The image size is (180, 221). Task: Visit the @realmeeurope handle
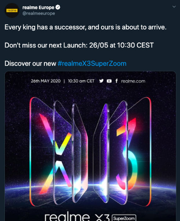[x=39, y=13]
